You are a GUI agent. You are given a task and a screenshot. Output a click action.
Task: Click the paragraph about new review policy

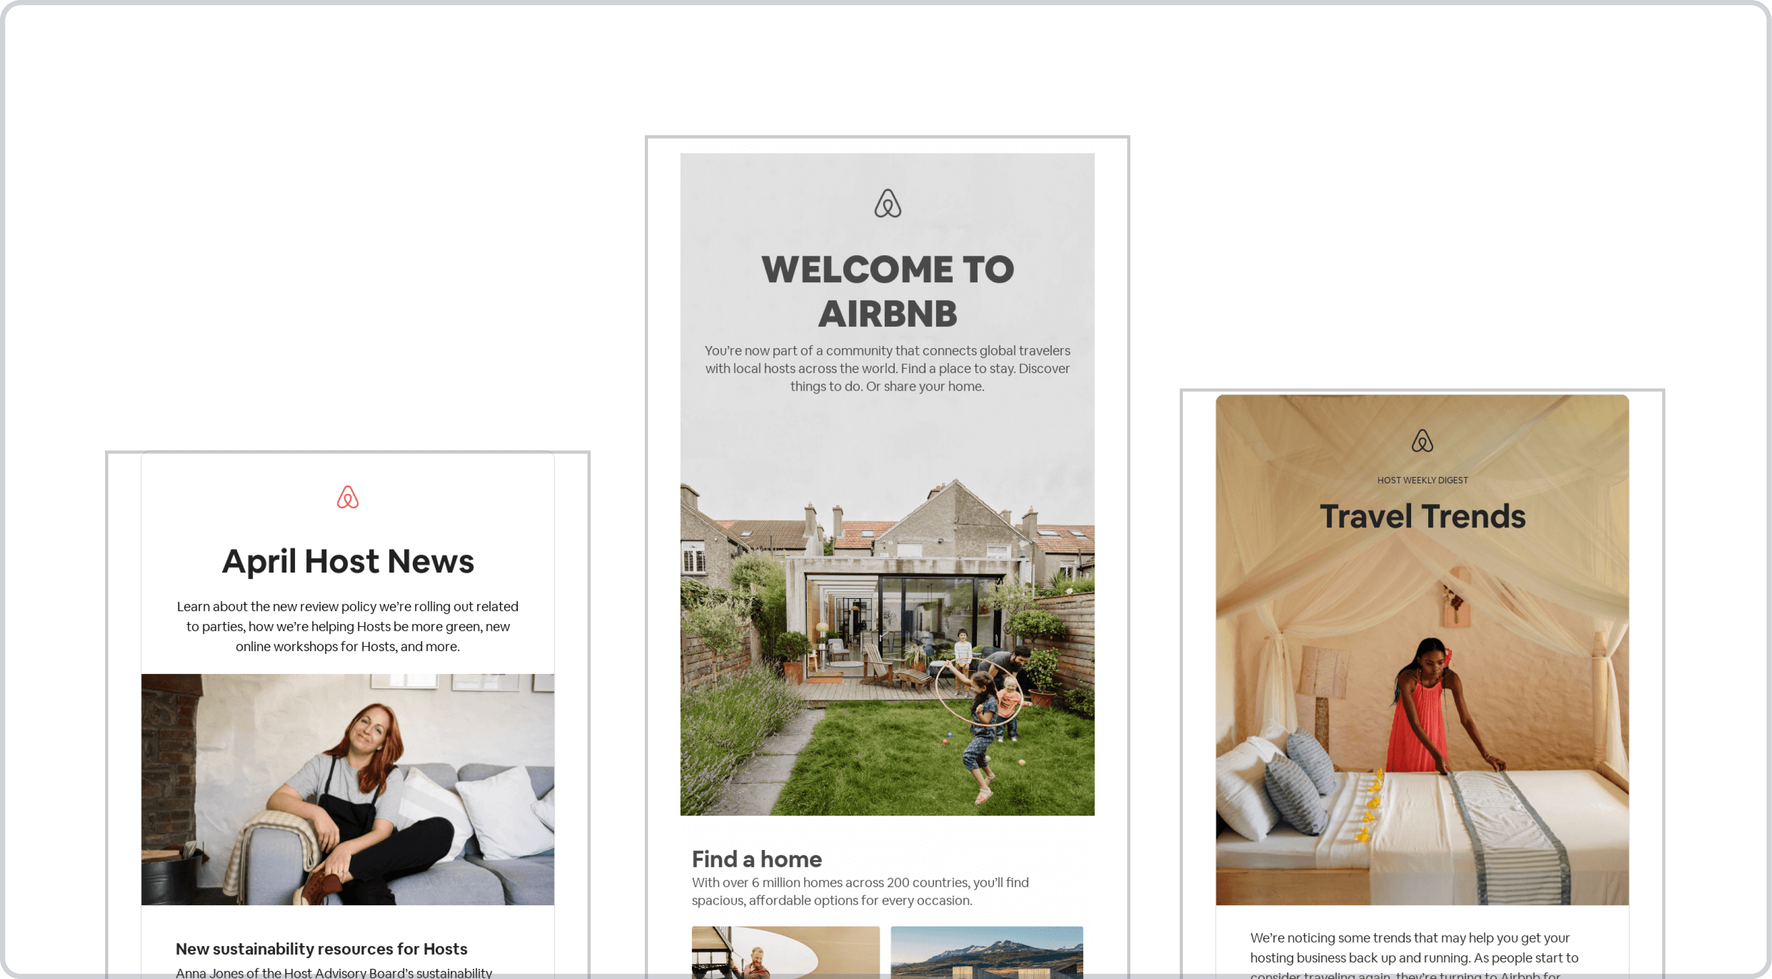[348, 626]
